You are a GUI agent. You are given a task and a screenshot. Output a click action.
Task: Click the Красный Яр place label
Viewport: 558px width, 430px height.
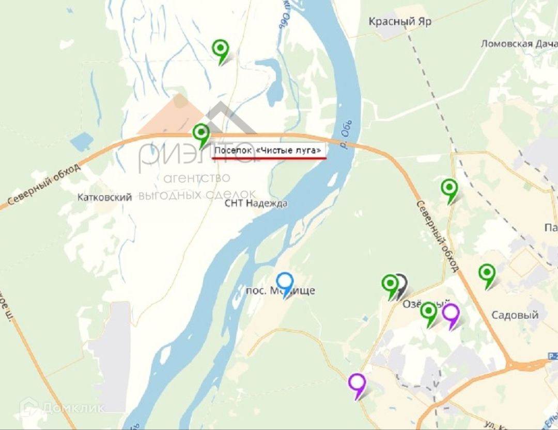pos(400,22)
